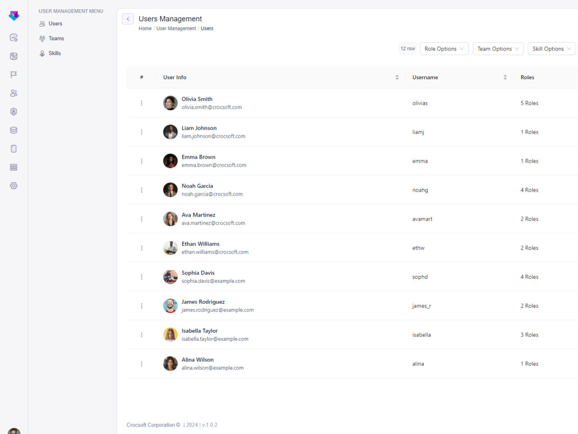The height and width of the screenshot is (434, 578).
Task: Click email noah.garcia@crocsoft.com
Action: (x=212, y=194)
